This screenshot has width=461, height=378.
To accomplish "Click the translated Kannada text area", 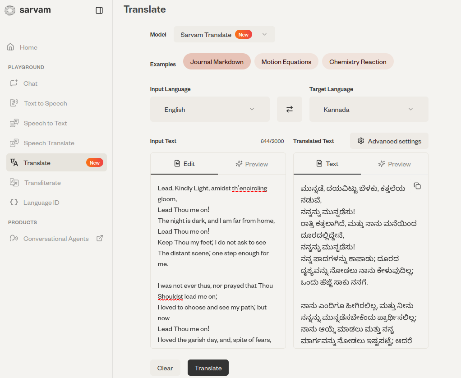I will coord(361,262).
